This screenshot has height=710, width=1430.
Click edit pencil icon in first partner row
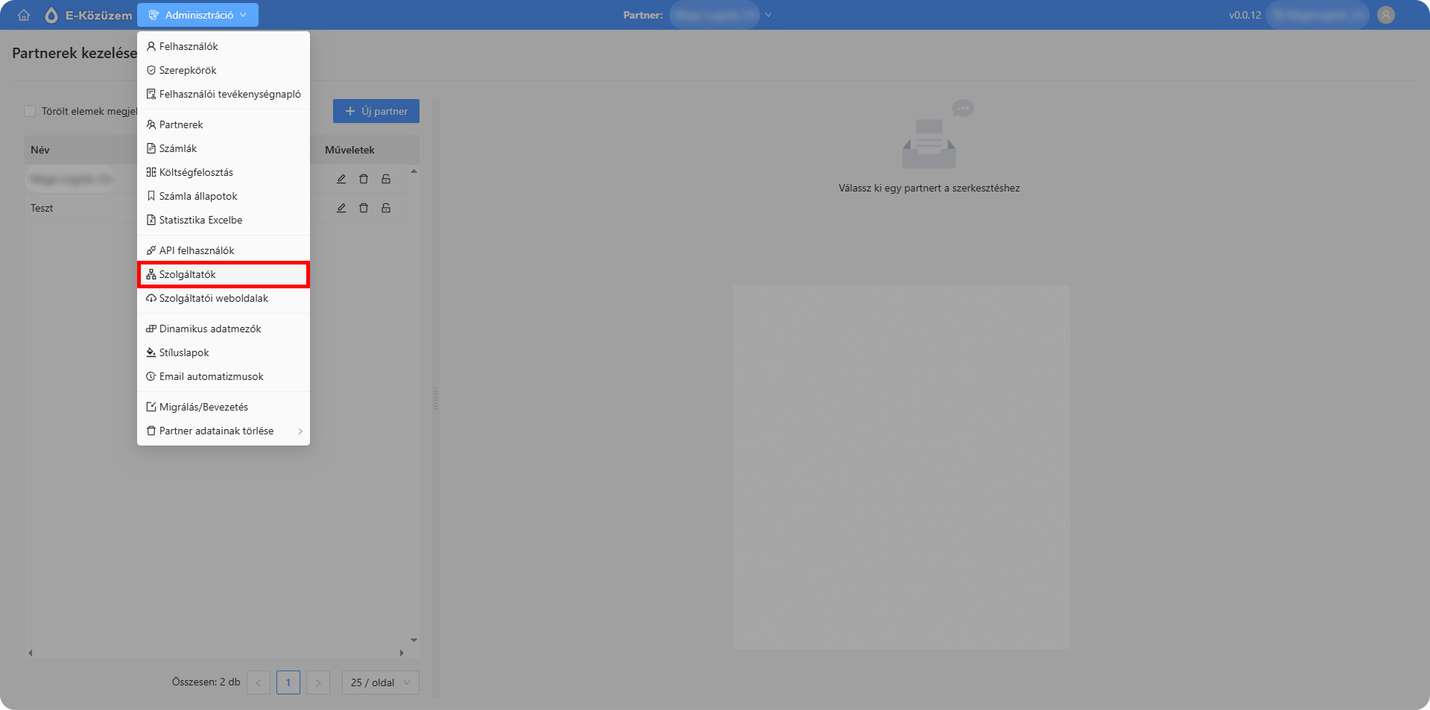(341, 179)
